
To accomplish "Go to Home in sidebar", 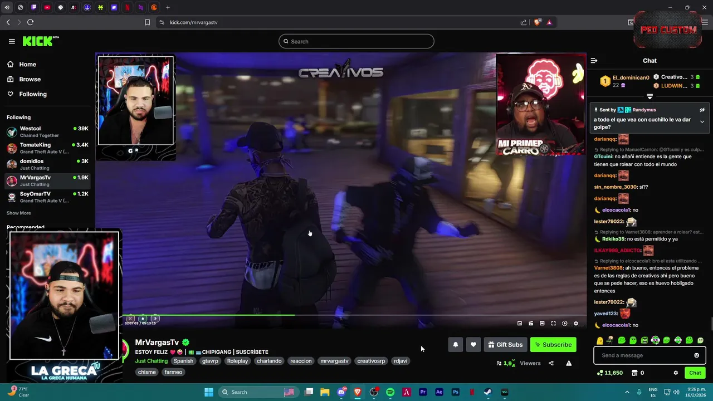I will (27, 65).
